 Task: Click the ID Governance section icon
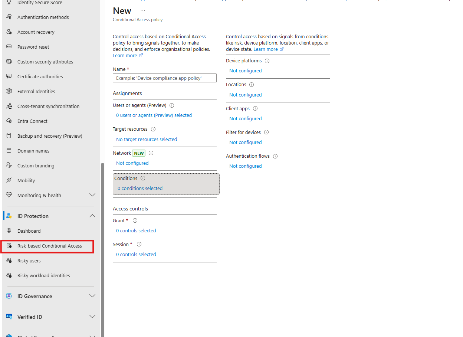(9, 296)
